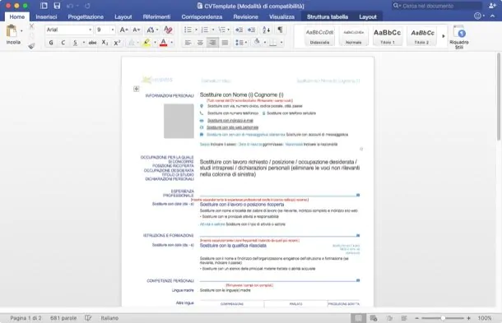Open the Revisione tab
The image size is (502, 323).
(x=245, y=16)
